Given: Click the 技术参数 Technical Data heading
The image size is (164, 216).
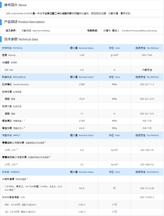Looking at the screenshot, I should pos(21,39).
